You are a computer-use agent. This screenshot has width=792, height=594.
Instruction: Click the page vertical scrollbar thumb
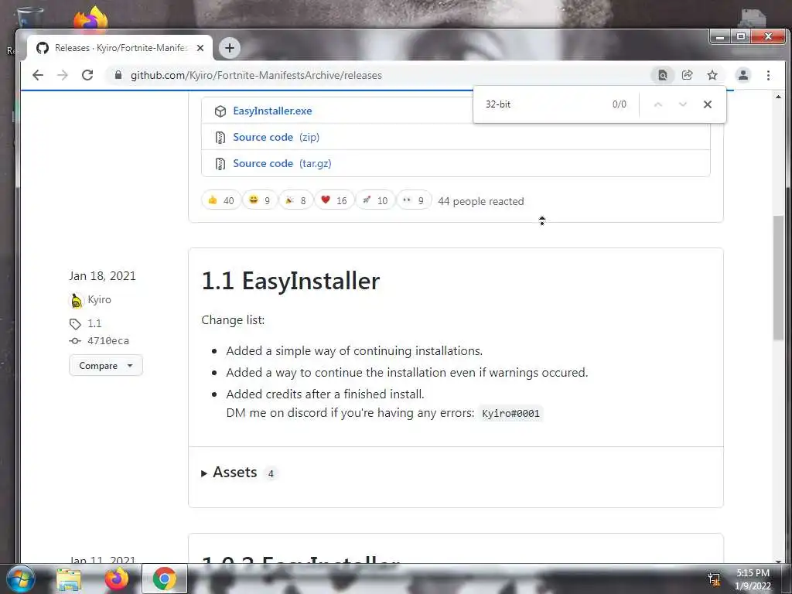click(x=778, y=278)
